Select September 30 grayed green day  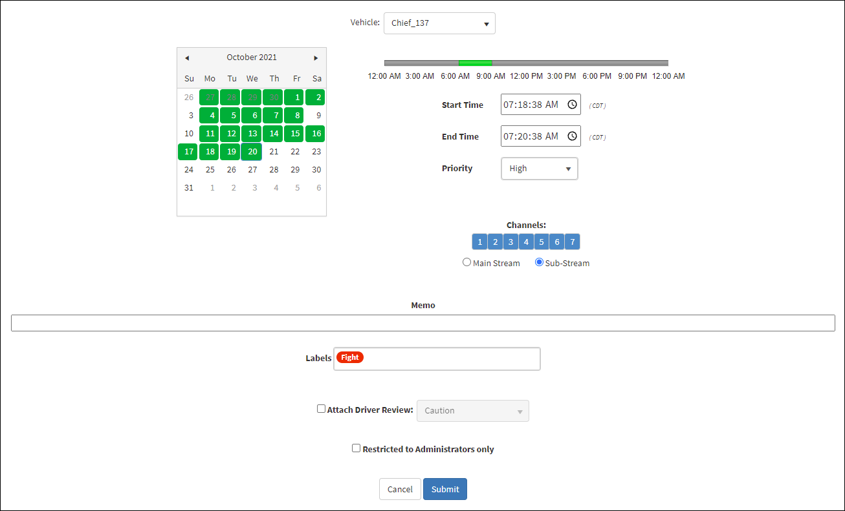coord(273,98)
